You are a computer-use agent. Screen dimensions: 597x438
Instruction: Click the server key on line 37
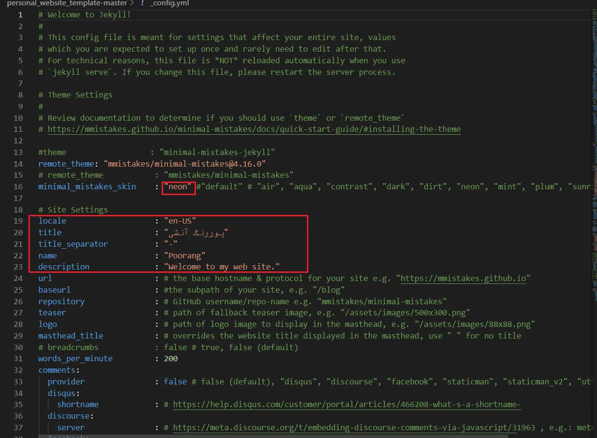pyautogui.click(x=70, y=428)
